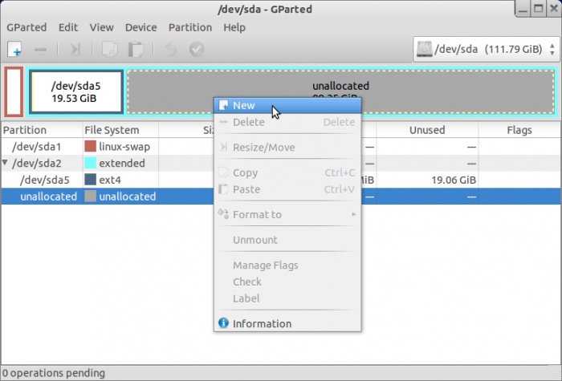Open the Edit menu
The image size is (562, 381).
tap(68, 27)
